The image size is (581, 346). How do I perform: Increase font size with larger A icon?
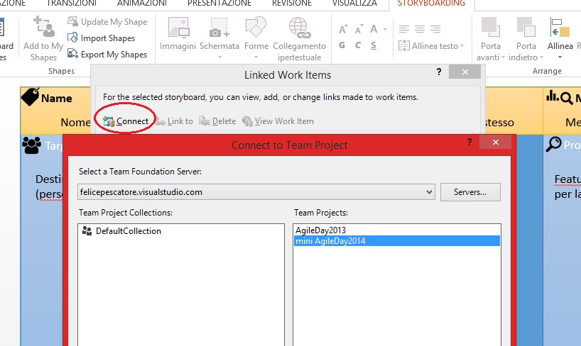(343, 29)
